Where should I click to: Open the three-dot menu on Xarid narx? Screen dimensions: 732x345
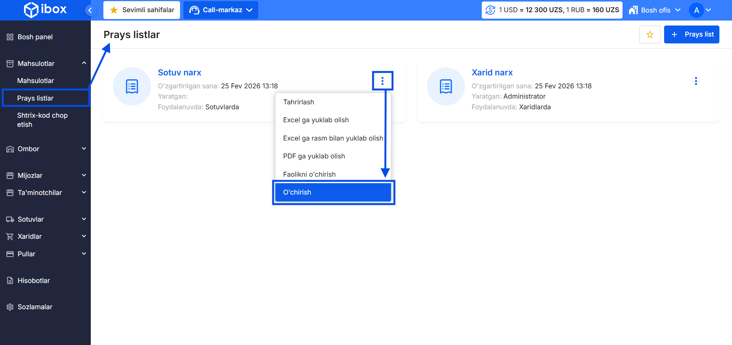696,81
